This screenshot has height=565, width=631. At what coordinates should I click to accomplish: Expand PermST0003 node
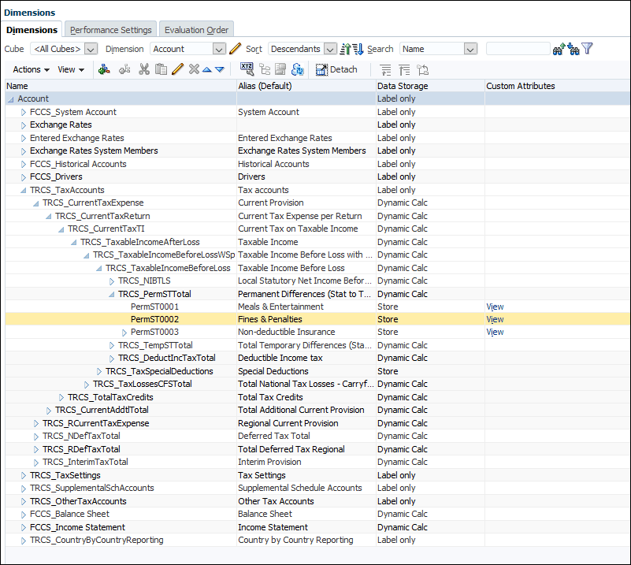click(124, 333)
